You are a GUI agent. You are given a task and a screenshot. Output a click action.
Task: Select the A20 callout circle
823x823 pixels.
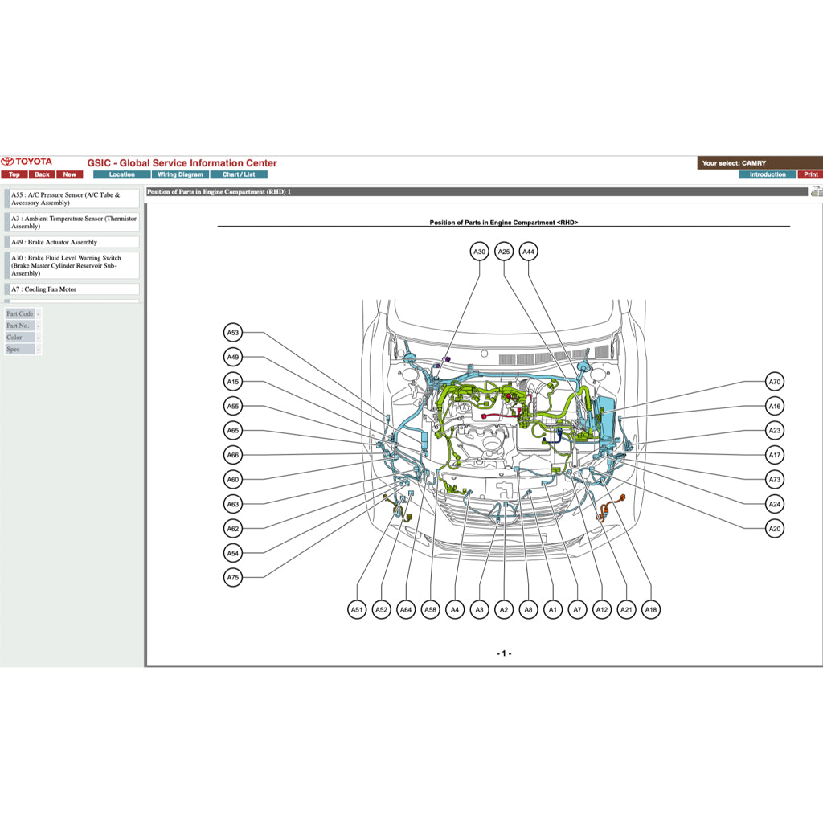tap(774, 529)
